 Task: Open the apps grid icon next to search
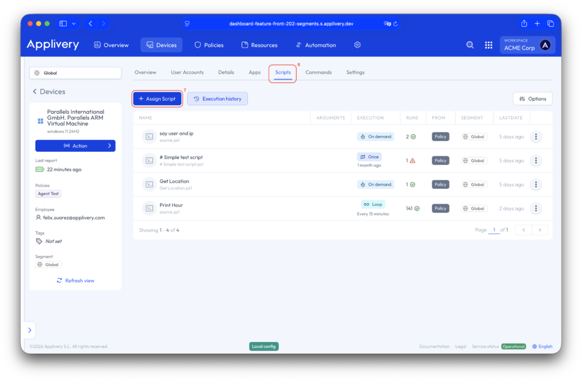pos(488,44)
